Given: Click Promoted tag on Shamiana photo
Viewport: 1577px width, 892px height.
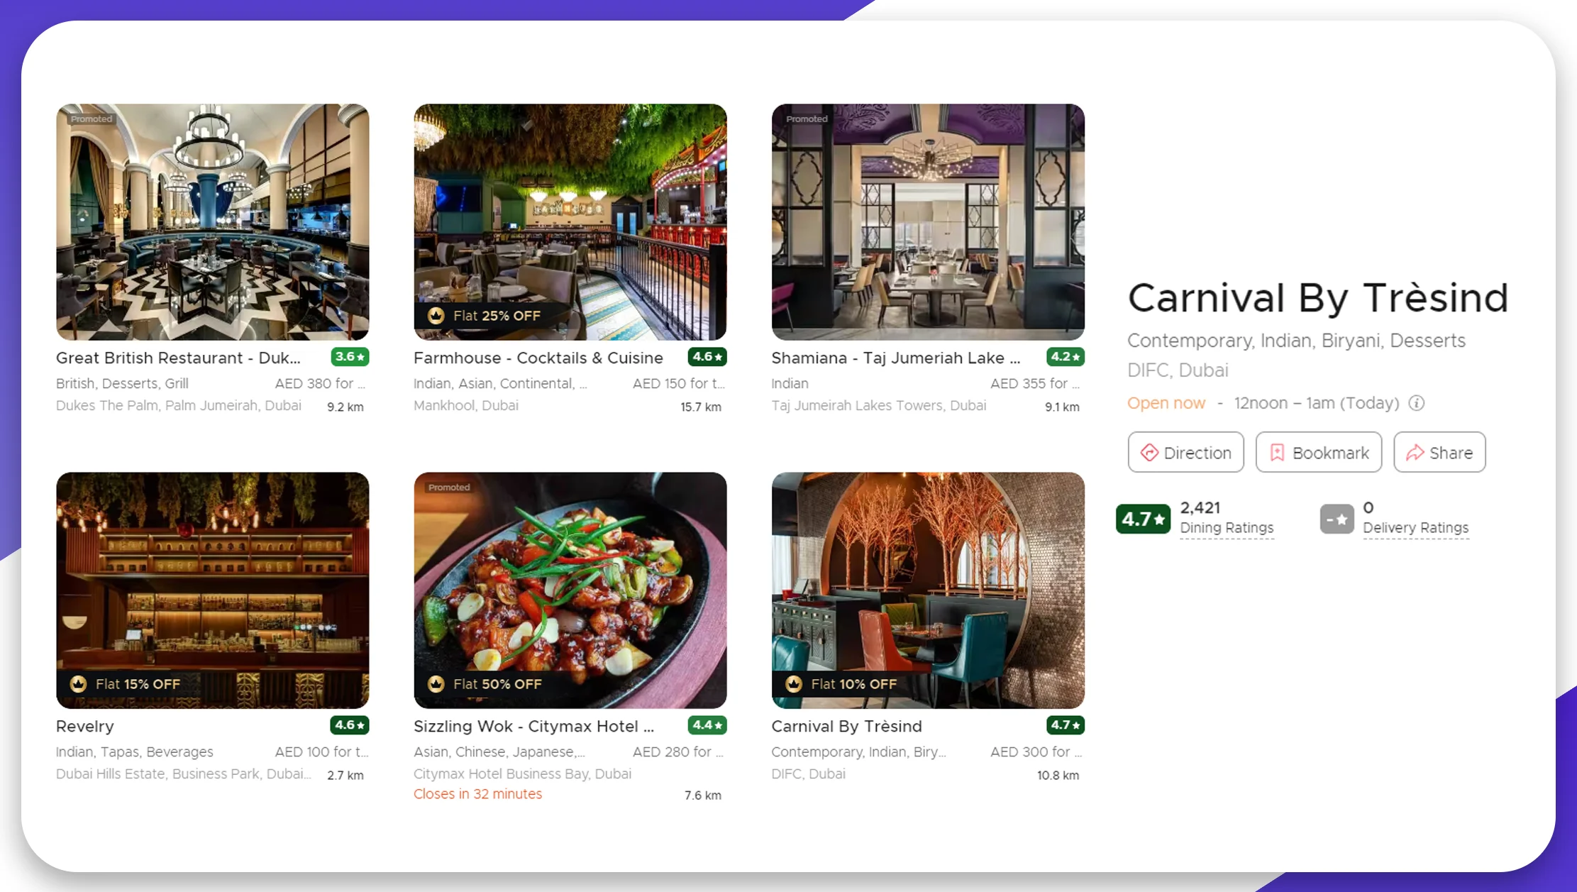Looking at the screenshot, I should pos(807,119).
